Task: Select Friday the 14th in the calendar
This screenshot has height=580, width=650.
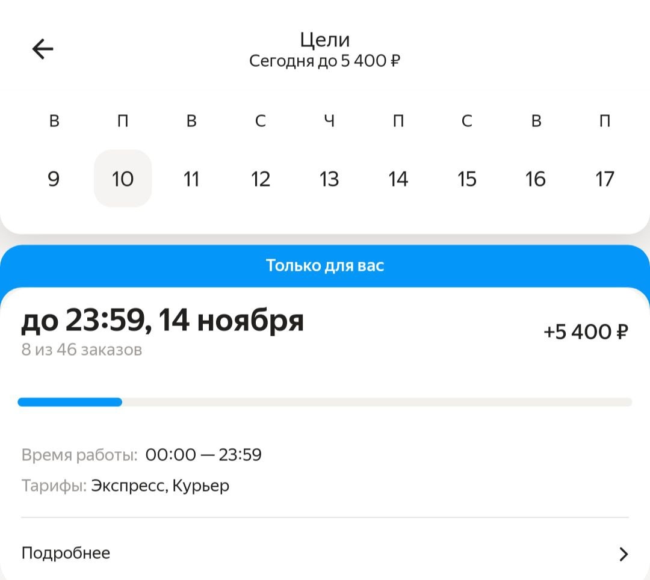Action: (398, 178)
